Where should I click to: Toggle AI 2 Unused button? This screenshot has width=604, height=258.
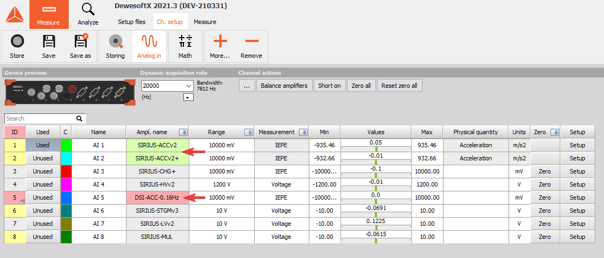point(43,158)
